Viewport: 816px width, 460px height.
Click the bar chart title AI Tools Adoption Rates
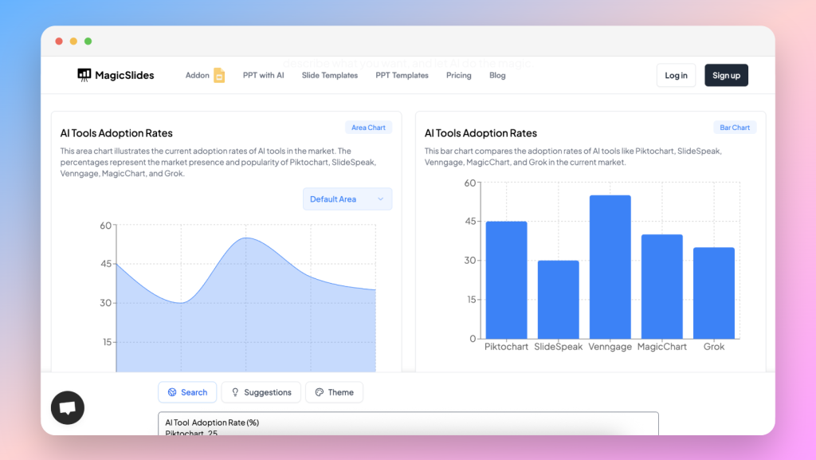point(481,133)
